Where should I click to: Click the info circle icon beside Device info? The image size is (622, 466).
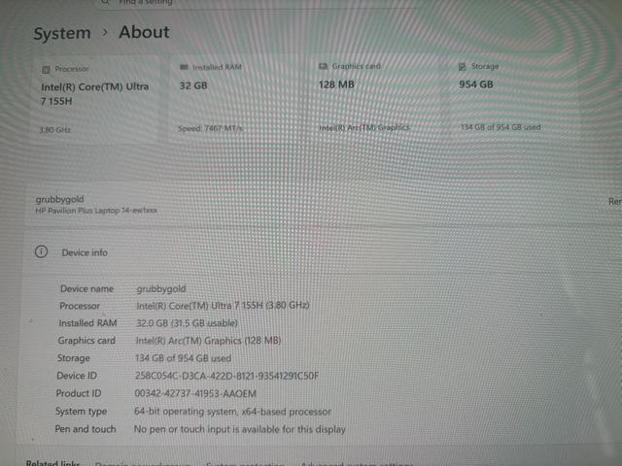(x=41, y=251)
